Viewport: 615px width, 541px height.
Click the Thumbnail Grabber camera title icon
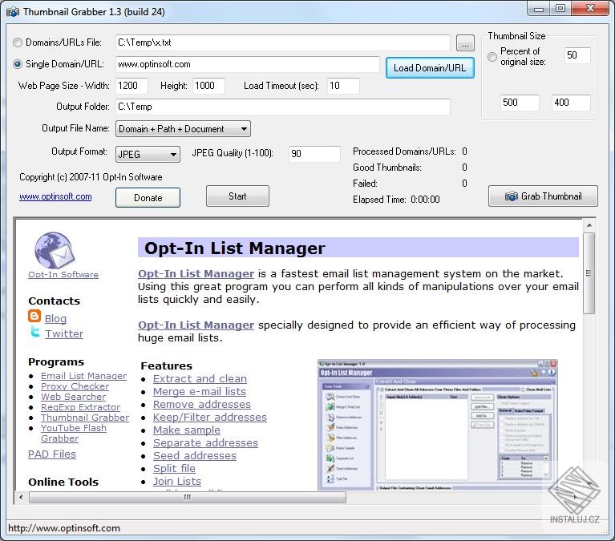[x=13, y=12]
